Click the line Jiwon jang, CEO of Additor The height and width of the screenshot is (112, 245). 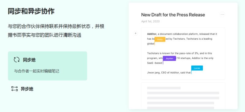pos(169,73)
